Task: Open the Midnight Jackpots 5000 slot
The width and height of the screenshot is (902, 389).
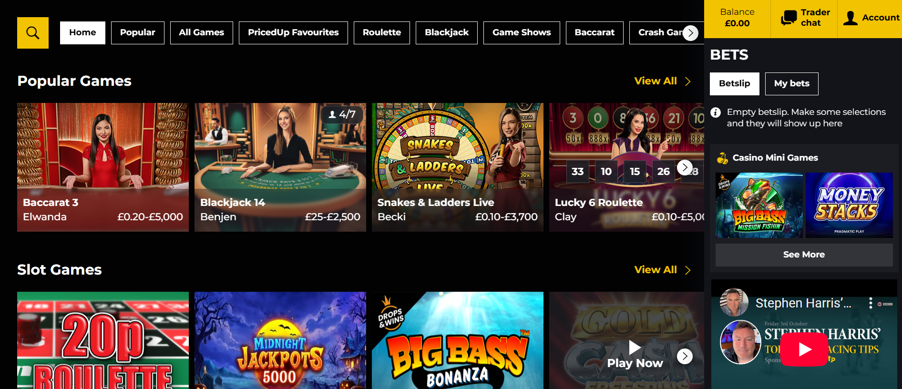Action: [280, 340]
